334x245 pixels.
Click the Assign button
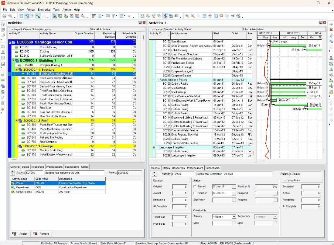[20, 234]
